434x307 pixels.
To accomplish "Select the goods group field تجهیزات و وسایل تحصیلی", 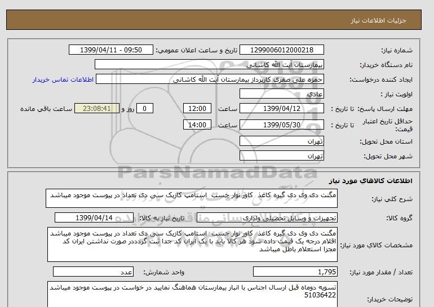I will tap(267, 218).
